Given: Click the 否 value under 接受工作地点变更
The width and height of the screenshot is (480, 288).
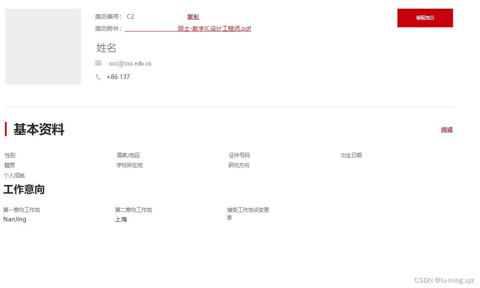Looking at the screenshot, I should pos(229,217).
